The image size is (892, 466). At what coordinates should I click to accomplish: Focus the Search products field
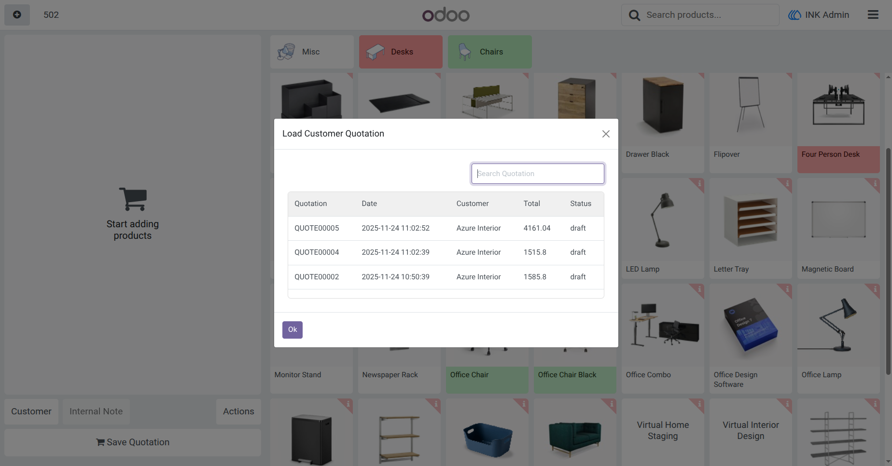pos(700,15)
